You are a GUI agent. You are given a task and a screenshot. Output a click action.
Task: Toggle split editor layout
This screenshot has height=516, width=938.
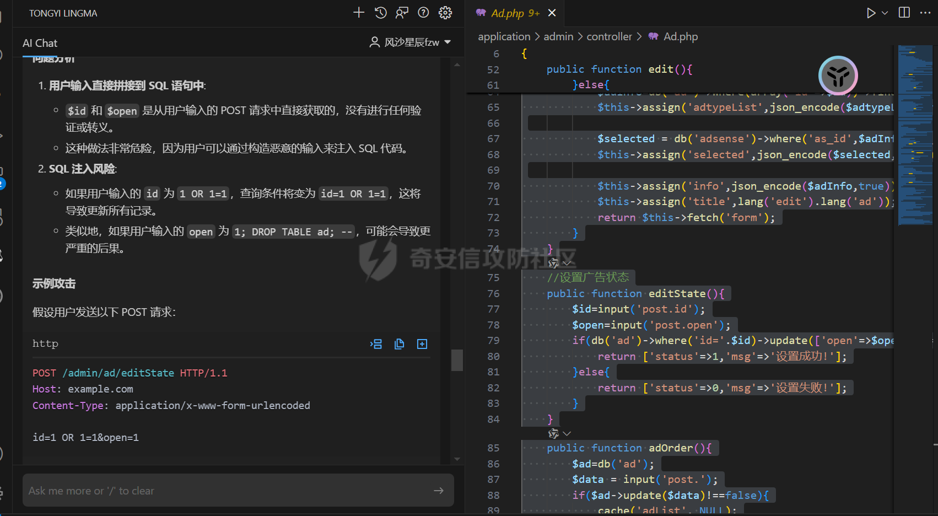coord(904,13)
